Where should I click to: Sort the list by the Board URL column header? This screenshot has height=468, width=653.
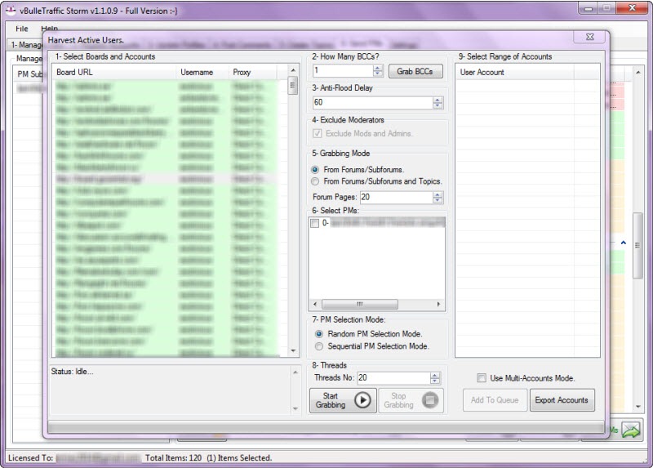114,73
